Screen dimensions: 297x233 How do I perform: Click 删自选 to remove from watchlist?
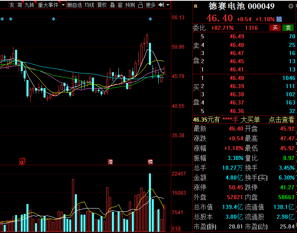coord(74,5)
